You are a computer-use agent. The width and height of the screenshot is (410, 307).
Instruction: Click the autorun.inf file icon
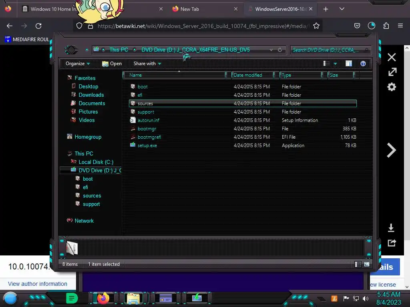click(133, 120)
